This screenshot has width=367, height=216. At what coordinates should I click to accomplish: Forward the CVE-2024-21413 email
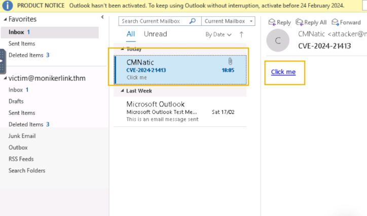point(346,22)
